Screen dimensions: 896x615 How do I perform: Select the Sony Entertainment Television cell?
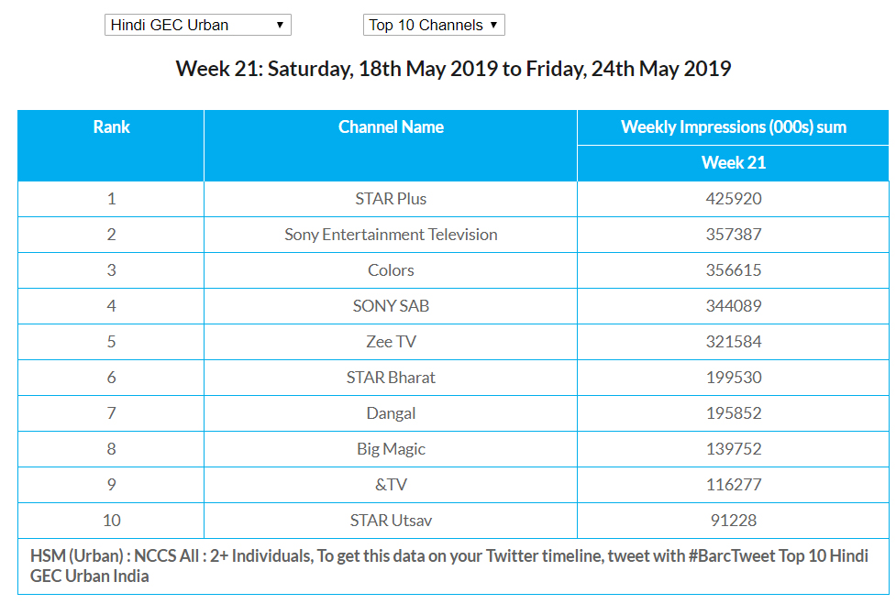tap(391, 235)
